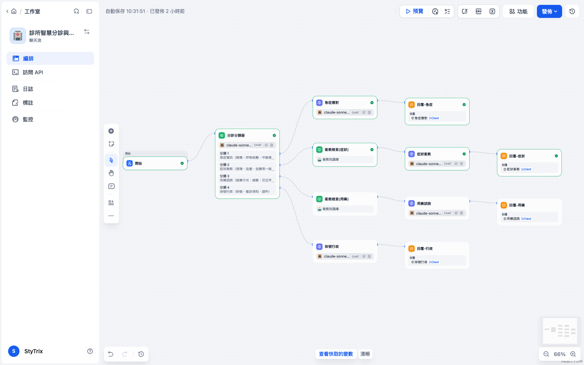Click 衛教知識庫 in 衛教檢索(症狀) node
Image resolution: width=584 pixels, height=365 pixels.
tap(345, 159)
